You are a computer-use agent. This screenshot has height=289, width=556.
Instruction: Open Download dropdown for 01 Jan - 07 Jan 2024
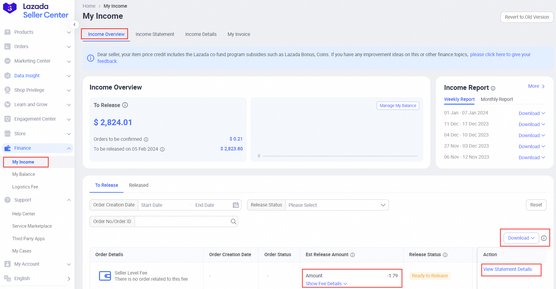point(532,113)
